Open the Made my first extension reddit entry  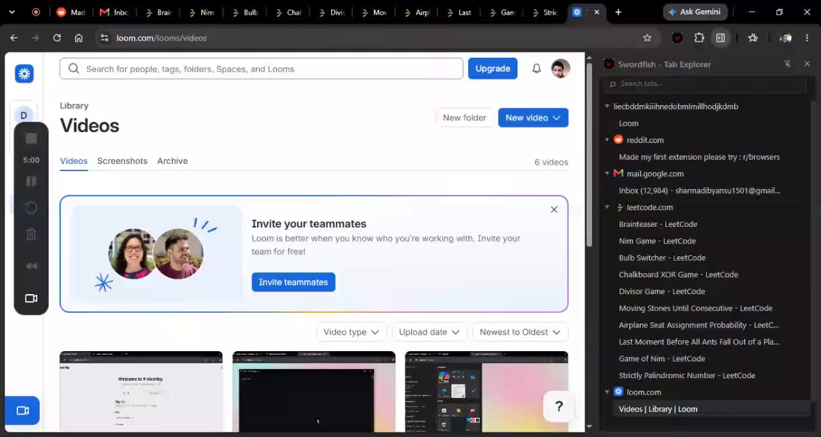[x=699, y=157]
